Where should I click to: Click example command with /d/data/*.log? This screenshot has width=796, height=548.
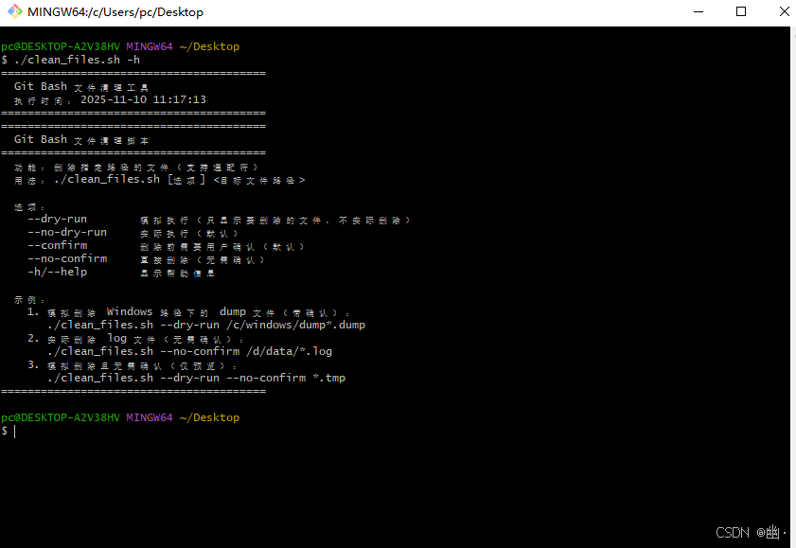tap(189, 352)
